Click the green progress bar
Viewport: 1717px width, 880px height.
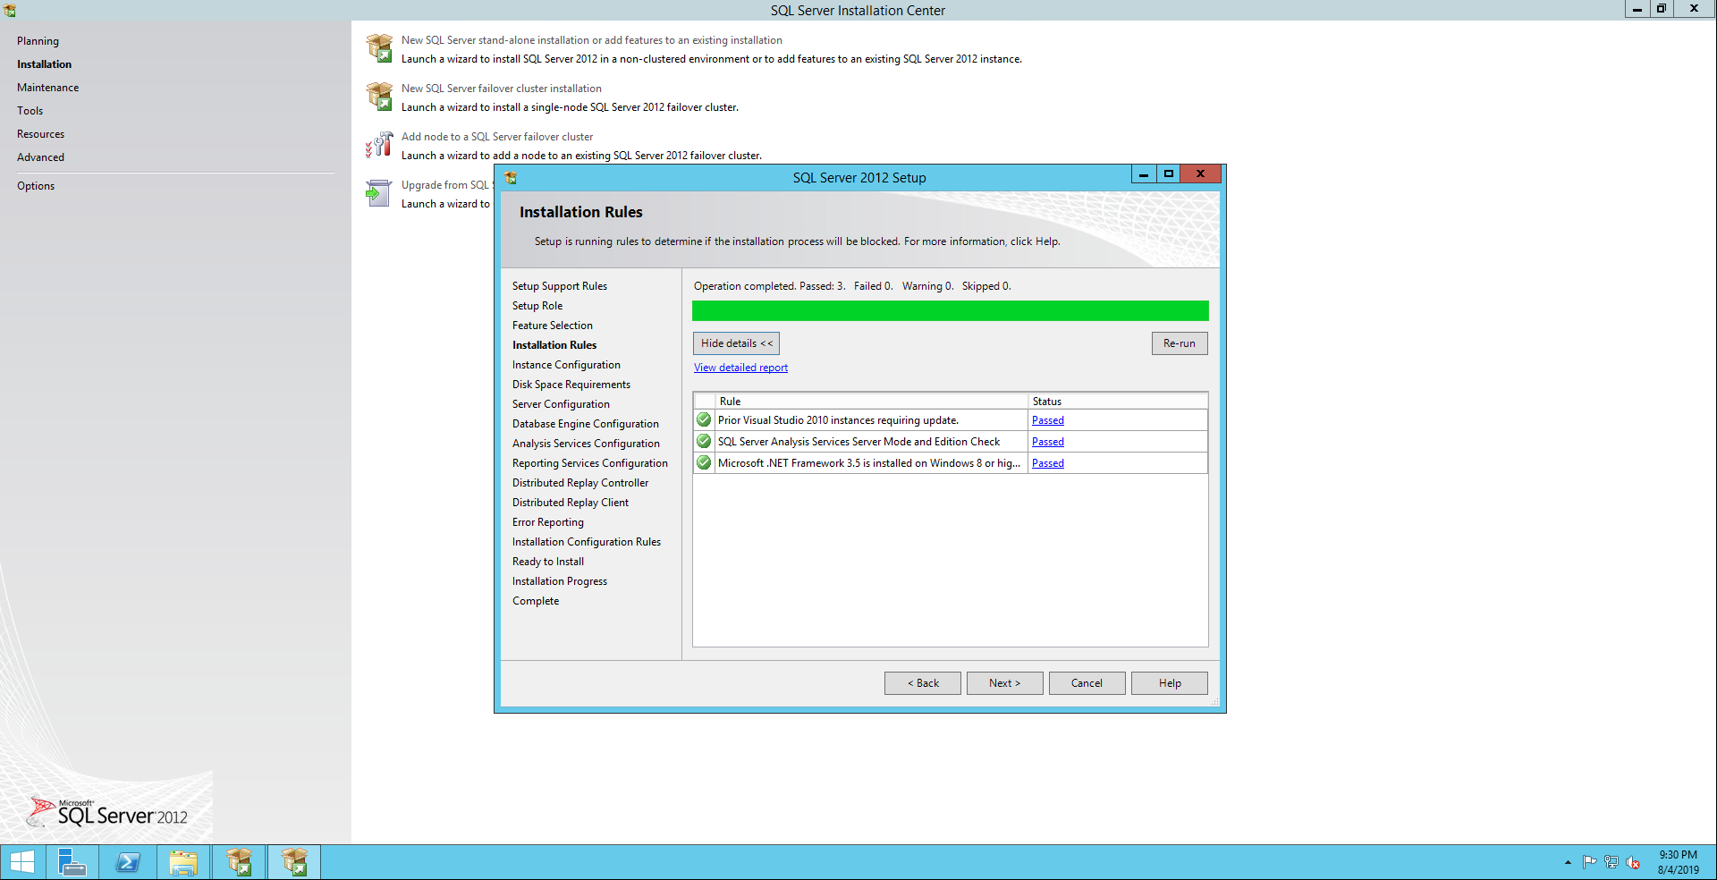pos(950,310)
